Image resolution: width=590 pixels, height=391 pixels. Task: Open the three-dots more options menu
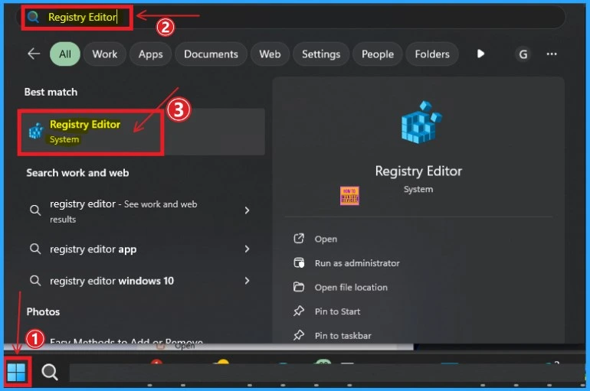tap(552, 54)
